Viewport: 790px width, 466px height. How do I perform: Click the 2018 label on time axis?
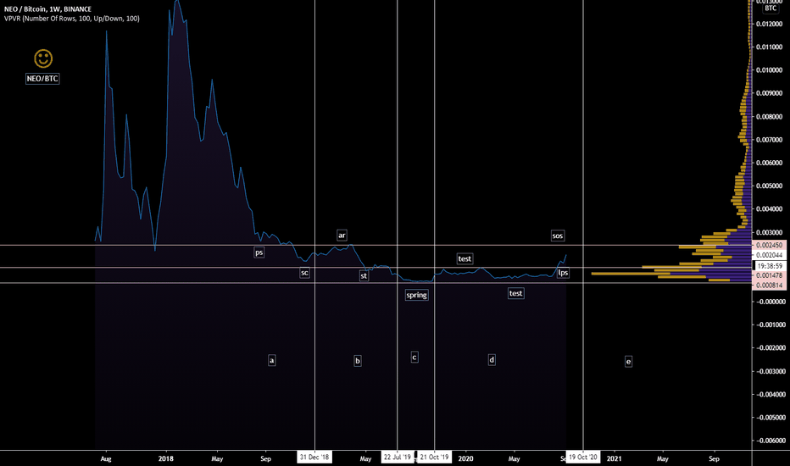(x=166, y=459)
